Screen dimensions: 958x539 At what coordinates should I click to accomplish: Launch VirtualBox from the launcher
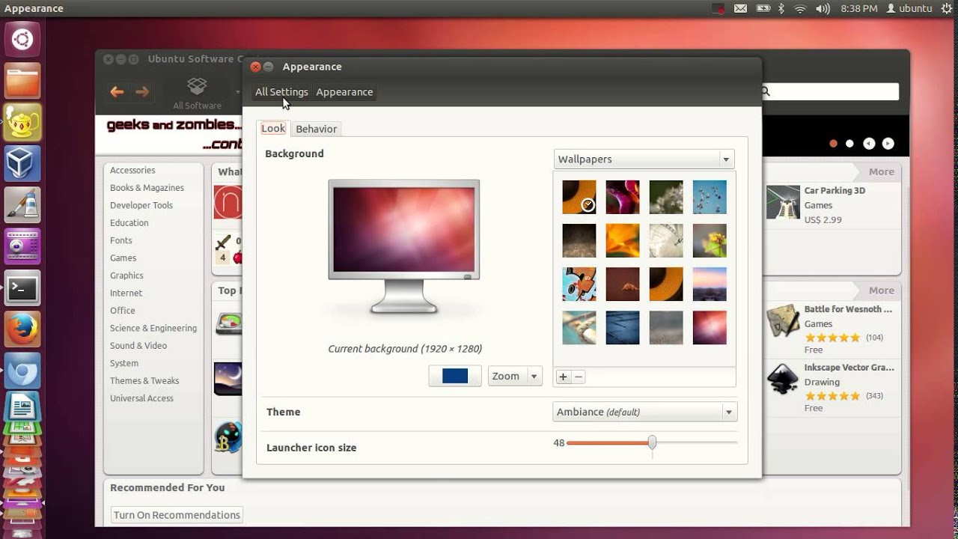point(22,163)
